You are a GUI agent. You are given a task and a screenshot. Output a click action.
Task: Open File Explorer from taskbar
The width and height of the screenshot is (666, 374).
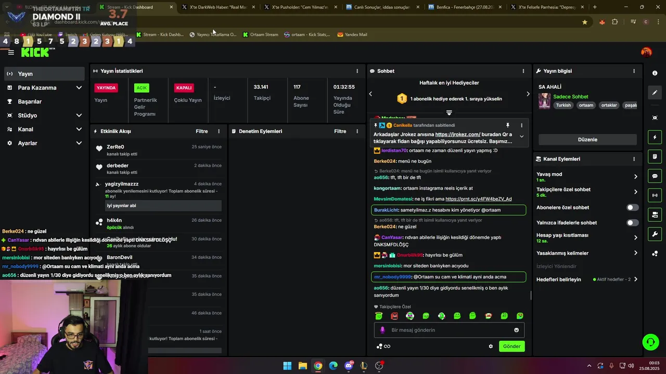pyautogui.click(x=302, y=366)
